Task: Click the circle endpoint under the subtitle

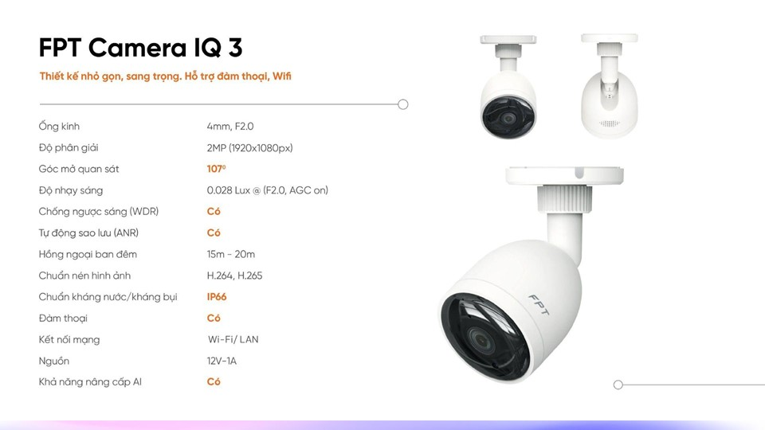Action: click(x=402, y=104)
